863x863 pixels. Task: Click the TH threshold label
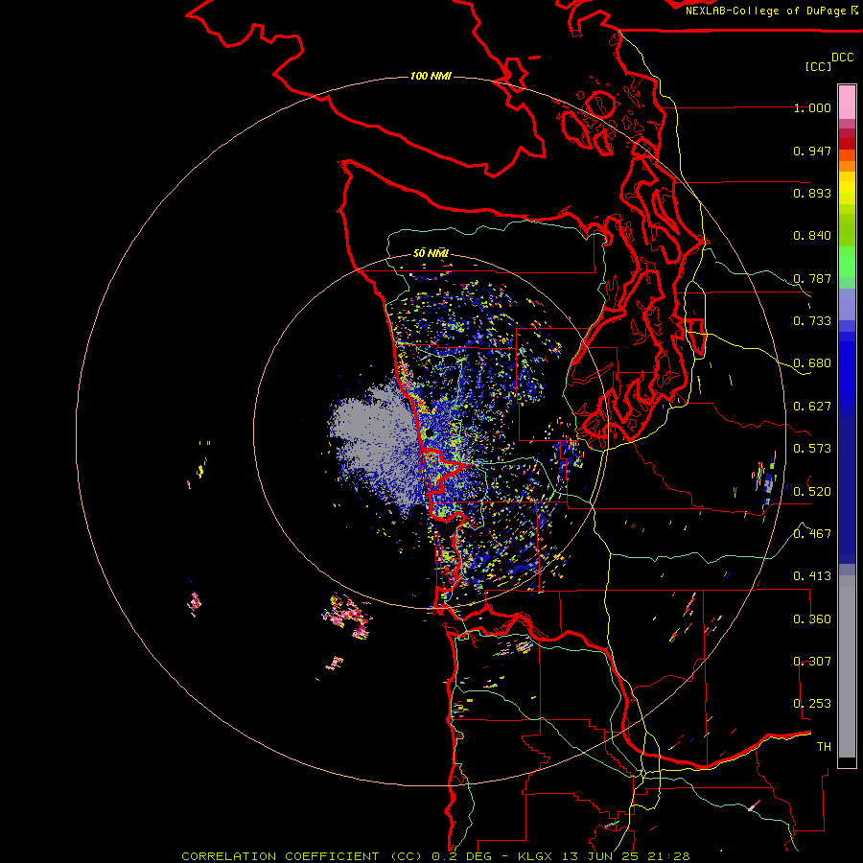824,747
